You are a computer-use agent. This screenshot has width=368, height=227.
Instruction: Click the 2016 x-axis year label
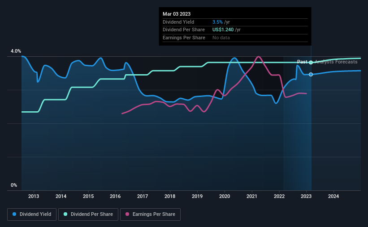click(115, 196)
